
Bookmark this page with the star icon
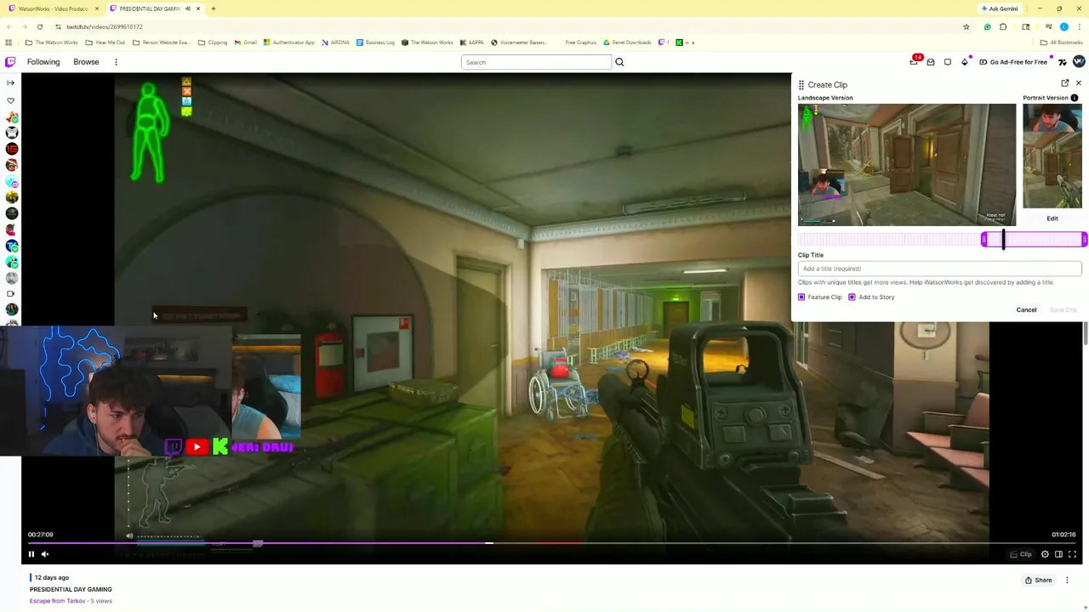point(966,27)
